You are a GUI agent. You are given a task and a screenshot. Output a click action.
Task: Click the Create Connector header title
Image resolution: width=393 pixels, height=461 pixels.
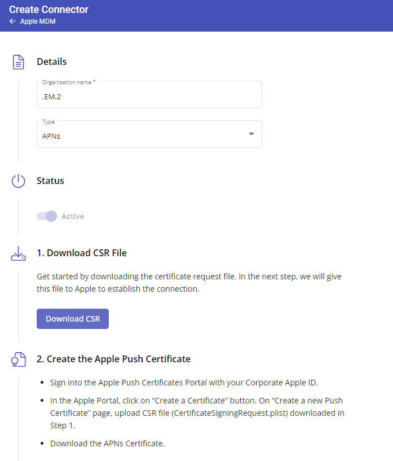click(x=48, y=10)
